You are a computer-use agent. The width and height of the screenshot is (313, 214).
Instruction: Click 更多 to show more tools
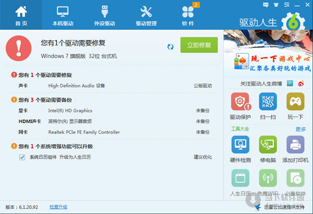coord(300,129)
